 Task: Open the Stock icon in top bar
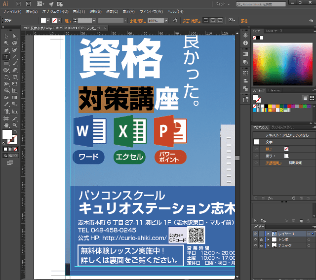click(x=29, y=4)
